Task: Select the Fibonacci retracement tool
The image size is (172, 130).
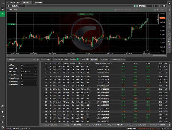Action: click(169, 30)
